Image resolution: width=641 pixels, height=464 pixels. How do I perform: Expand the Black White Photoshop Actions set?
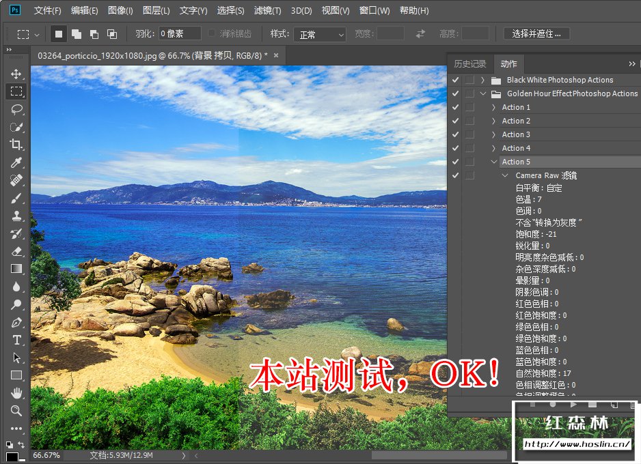point(482,80)
